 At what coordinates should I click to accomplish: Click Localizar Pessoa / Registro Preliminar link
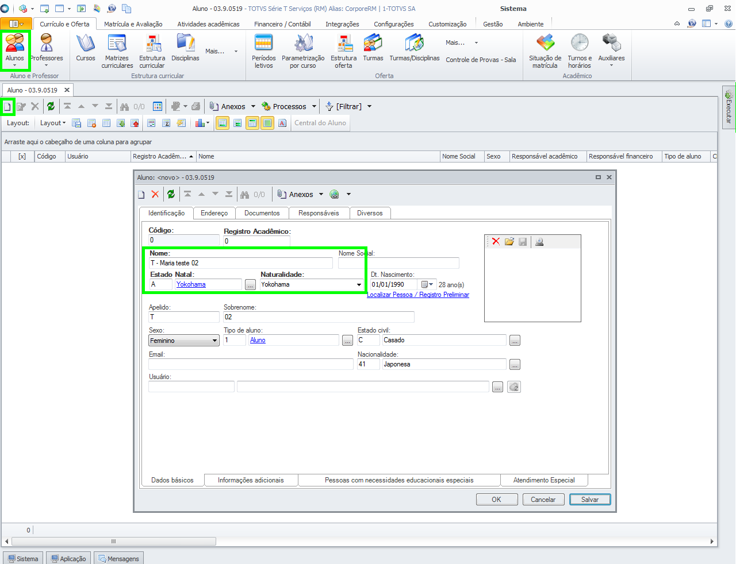coord(418,295)
